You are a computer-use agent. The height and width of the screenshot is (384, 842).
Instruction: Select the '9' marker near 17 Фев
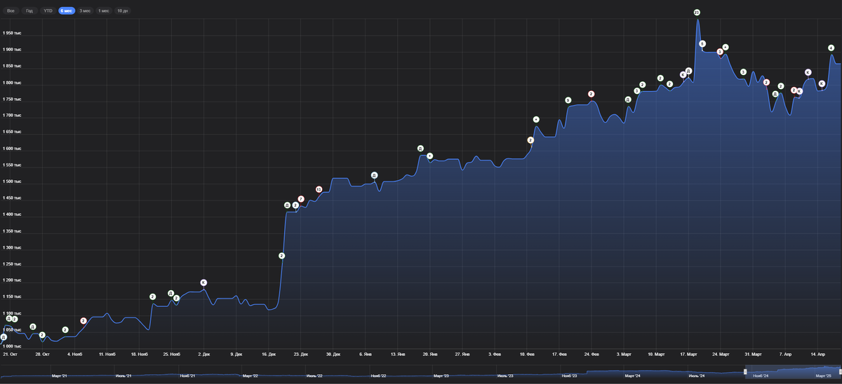tap(568, 100)
